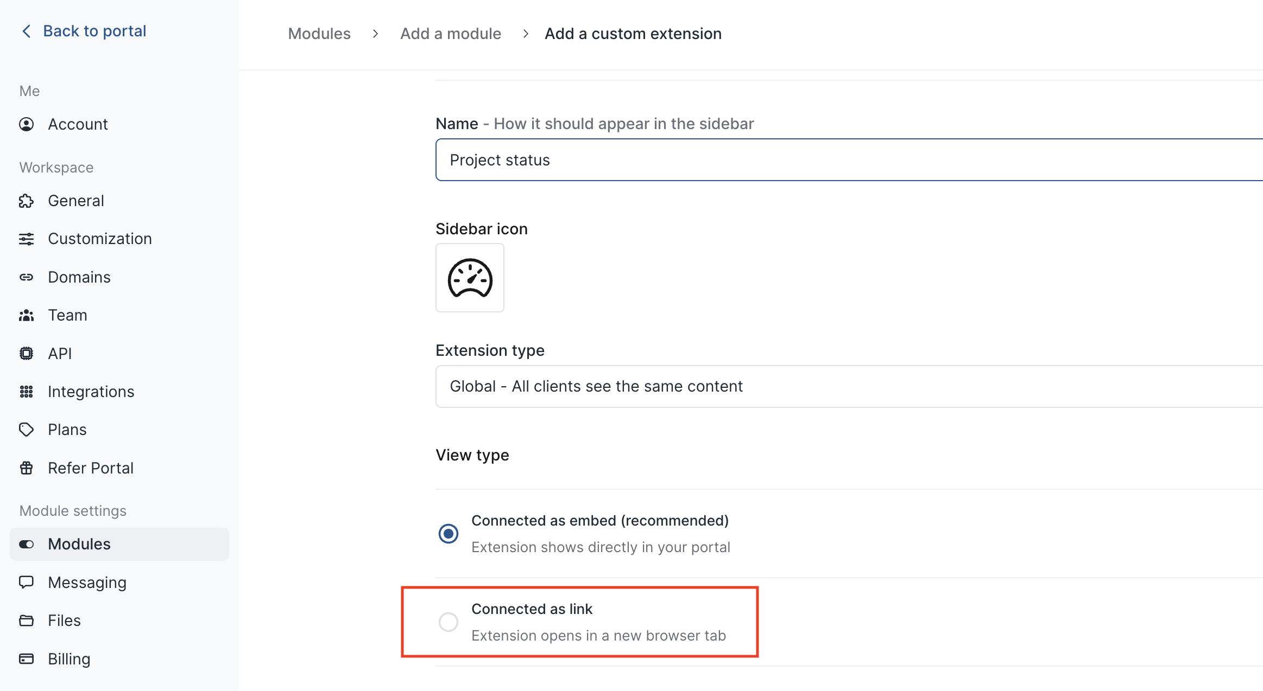Go to Modules breadcrumb
This screenshot has height=691, width=1263.
pyautogui.click(x=319, y=34)
